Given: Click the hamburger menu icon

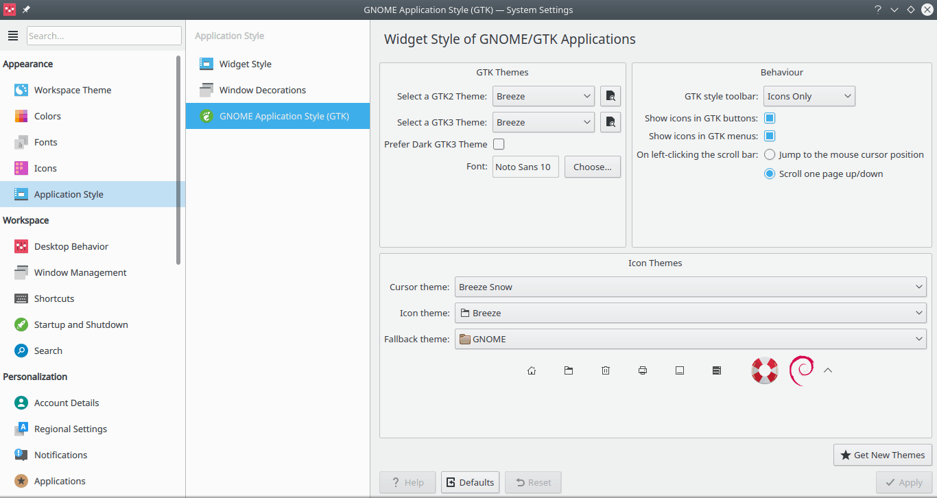Looking at the screenshot, I should click(x=12, y=36).
